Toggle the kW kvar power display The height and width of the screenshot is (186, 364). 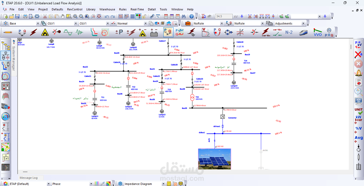(359, 118)
